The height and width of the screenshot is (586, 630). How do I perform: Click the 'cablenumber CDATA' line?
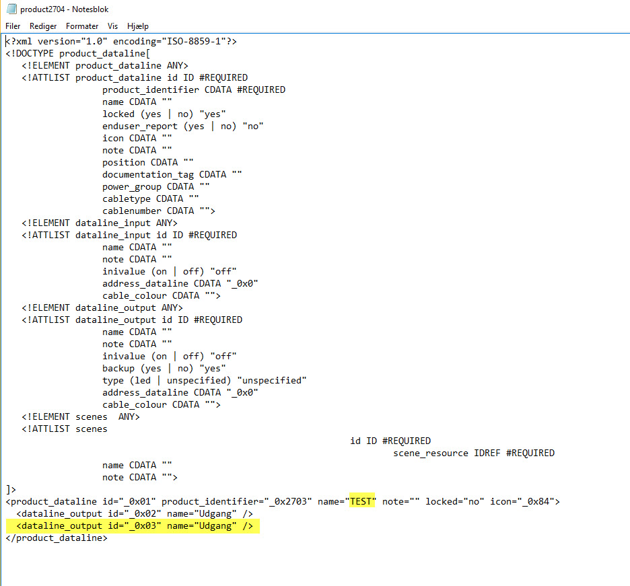(159, 211)
